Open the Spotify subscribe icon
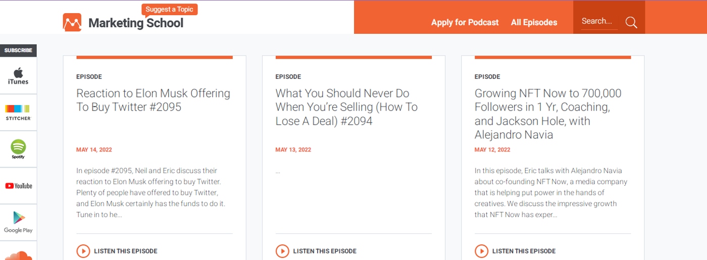The height and width of the screenshot is (260, 707). coord(18,149)
